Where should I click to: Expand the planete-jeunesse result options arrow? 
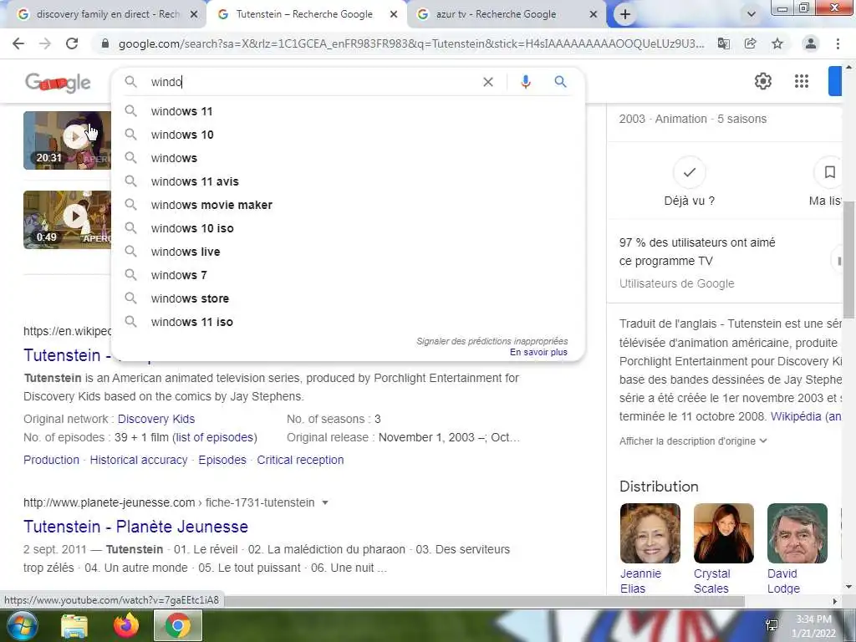[x=325, y=502]
